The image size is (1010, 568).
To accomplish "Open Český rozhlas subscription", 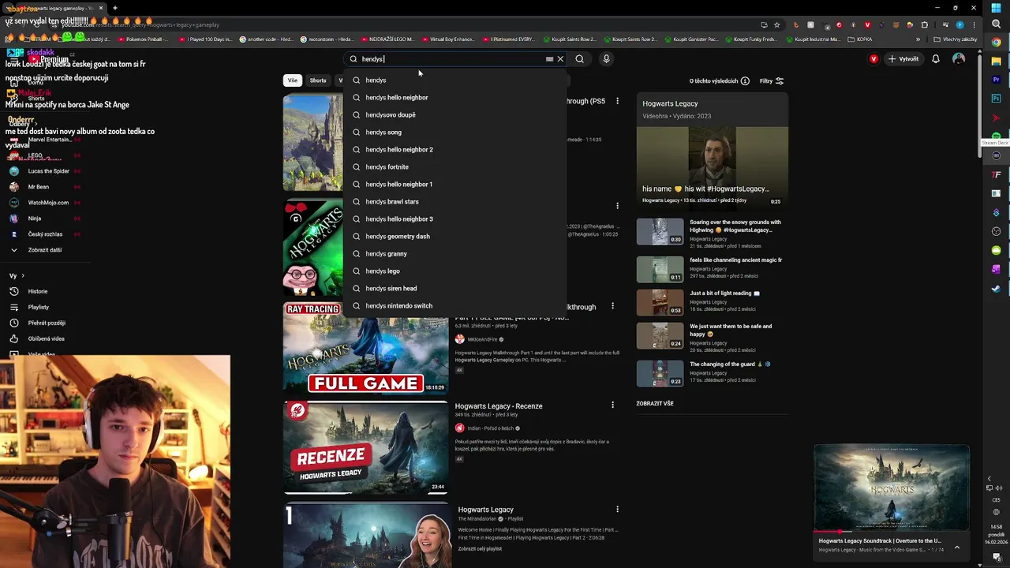I will coord(45,234).
